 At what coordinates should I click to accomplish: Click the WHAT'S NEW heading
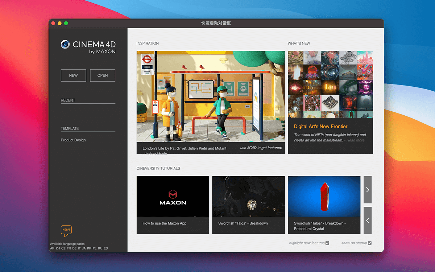[299, 44]
